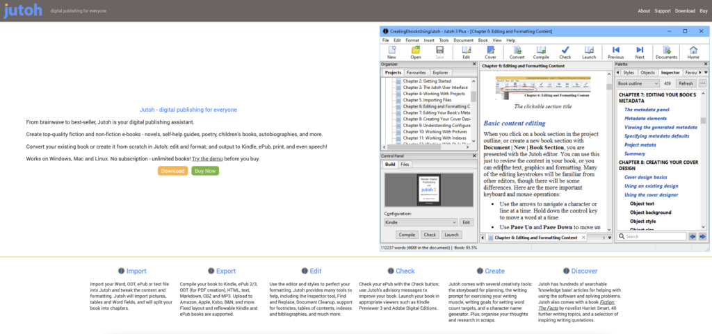Close the Chapter 6 document tab
The image size is (712, 334).
pos(583,237)
